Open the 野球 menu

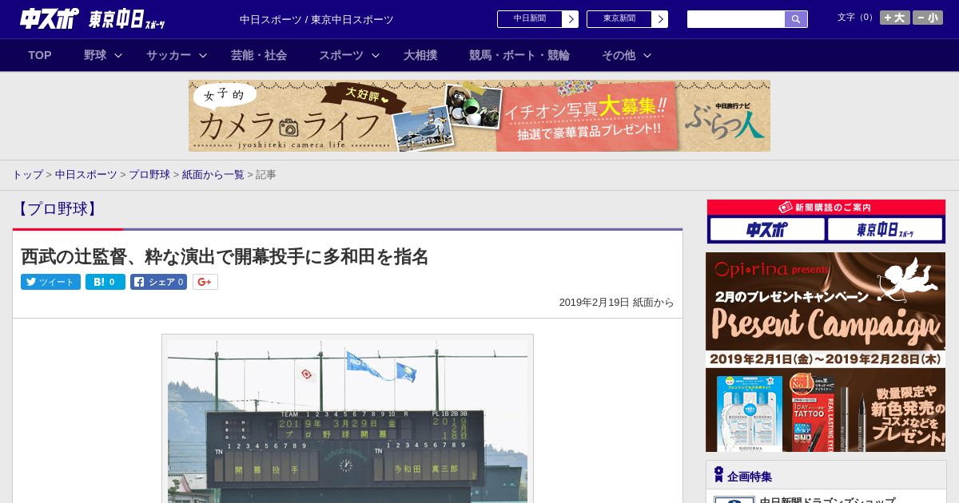click(x=95, y=55)
